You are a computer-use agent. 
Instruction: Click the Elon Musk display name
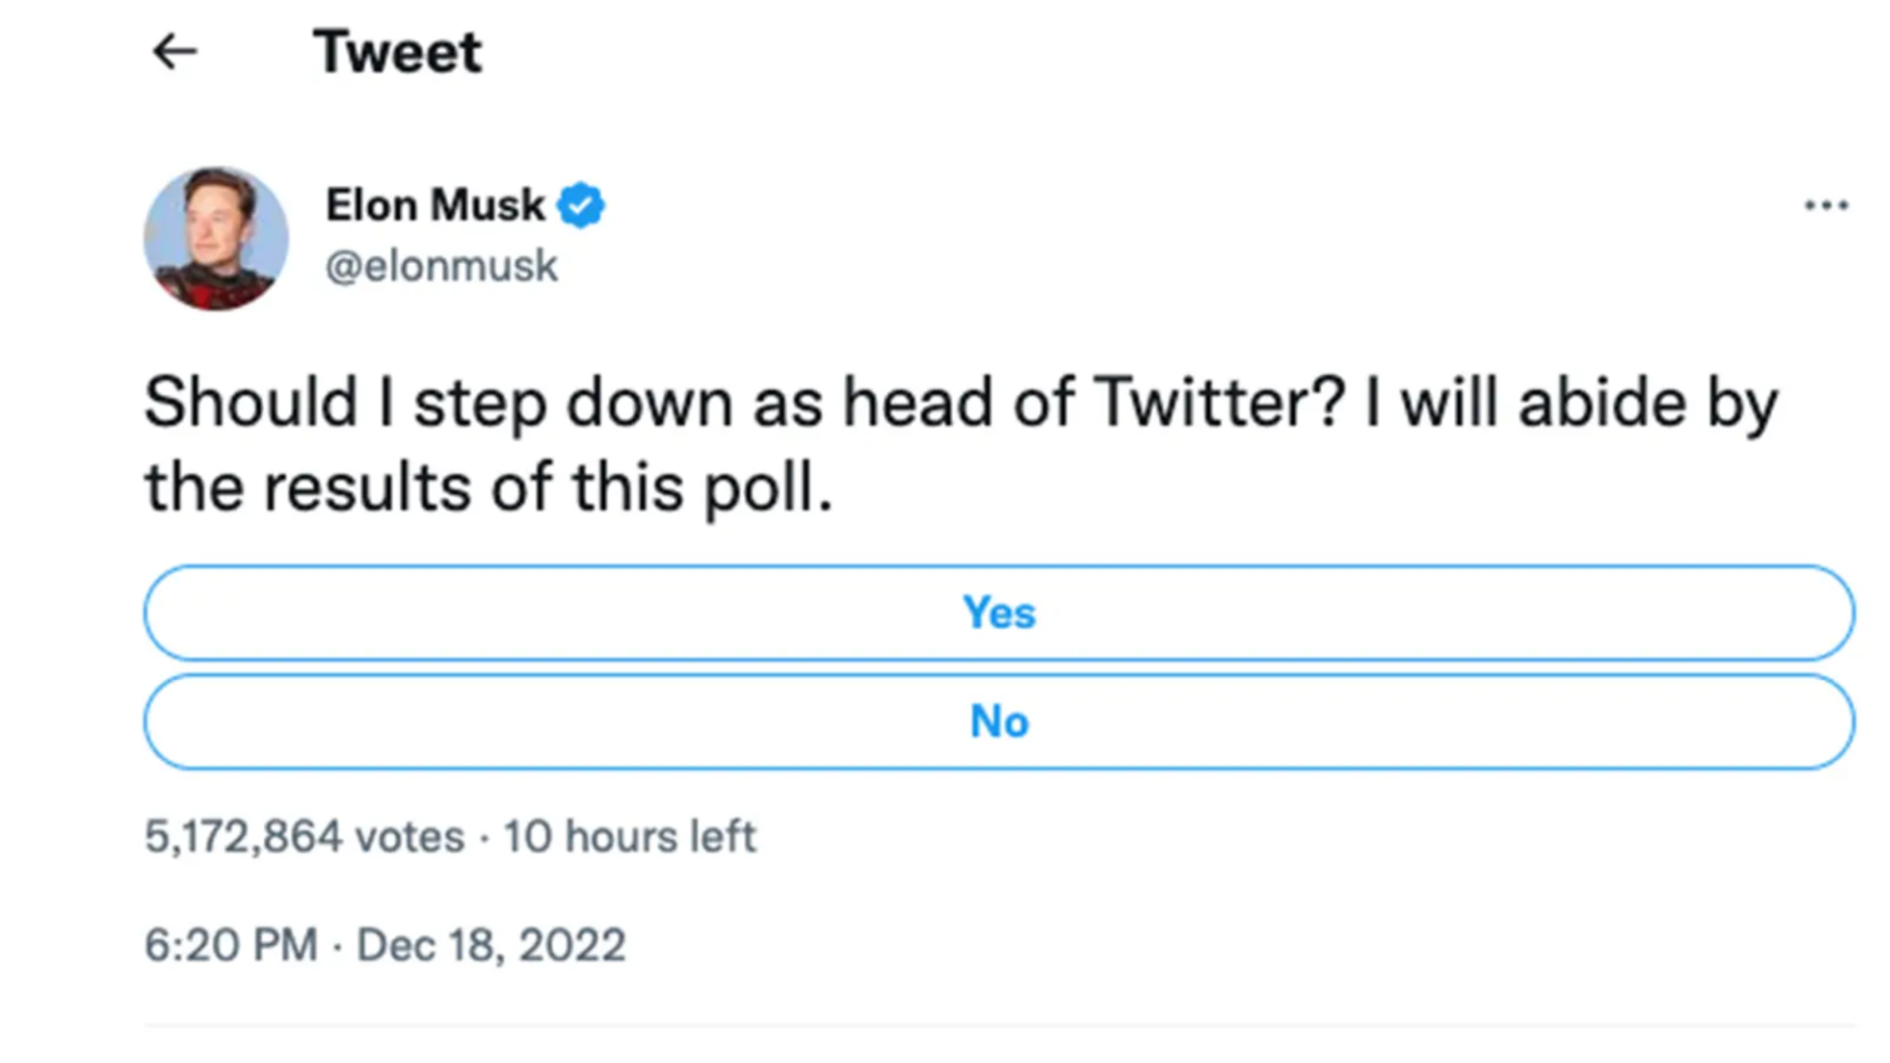434,206
